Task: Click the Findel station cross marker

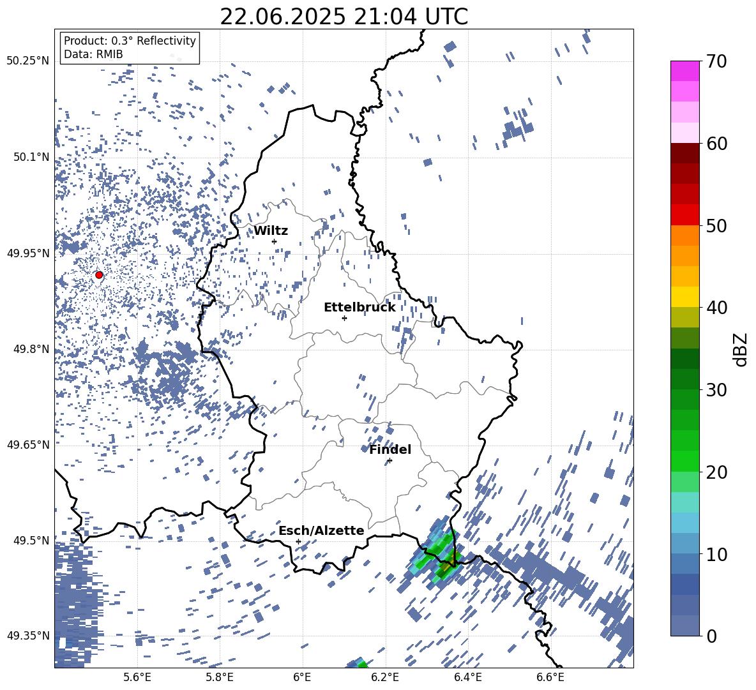Action: point(389,461)
